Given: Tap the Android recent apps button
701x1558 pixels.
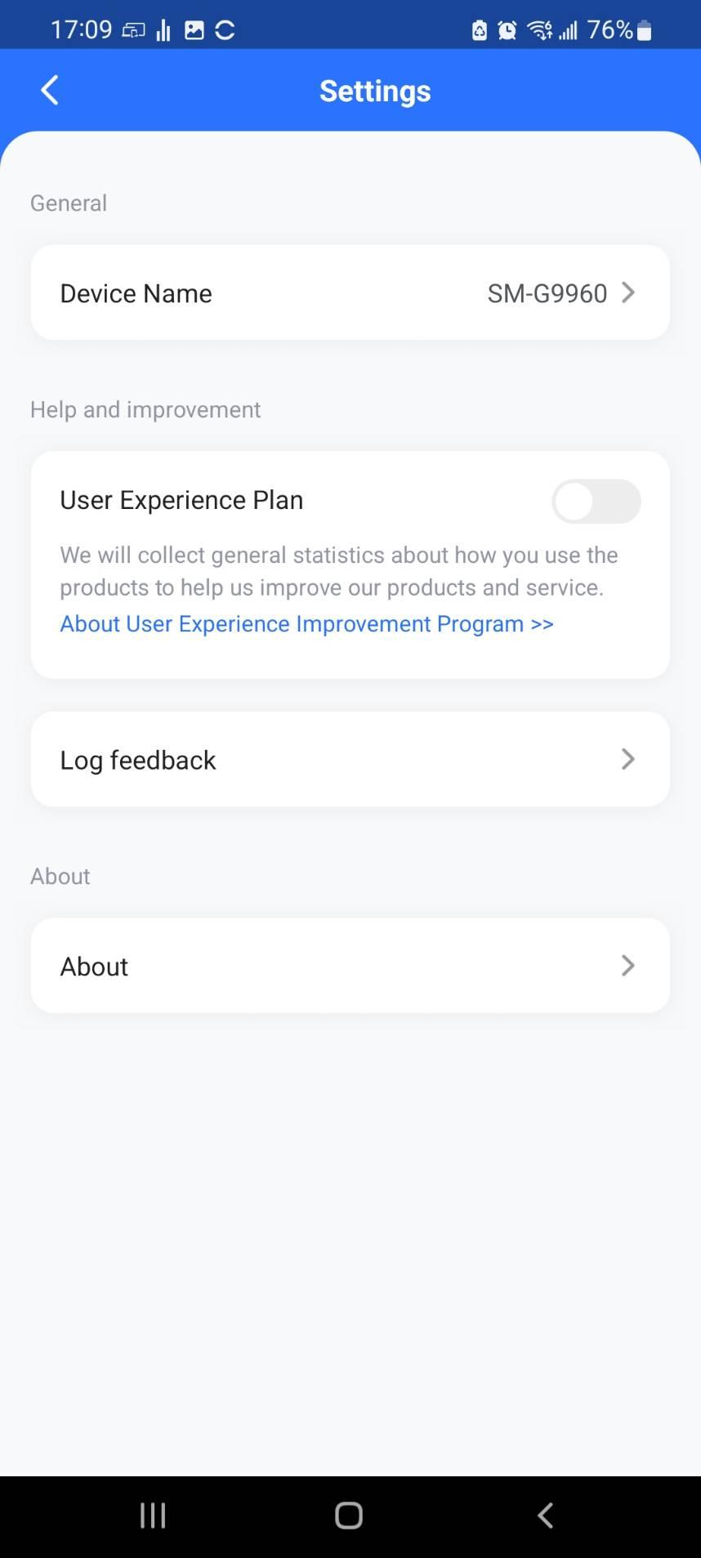Looking at the screenshot, I should tap(153, 1516).
